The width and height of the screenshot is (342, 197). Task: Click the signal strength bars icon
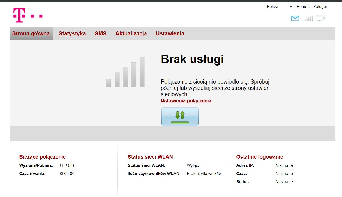click(x=308, y=18)
